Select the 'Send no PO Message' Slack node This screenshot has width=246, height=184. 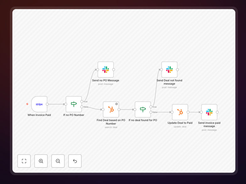106,70
